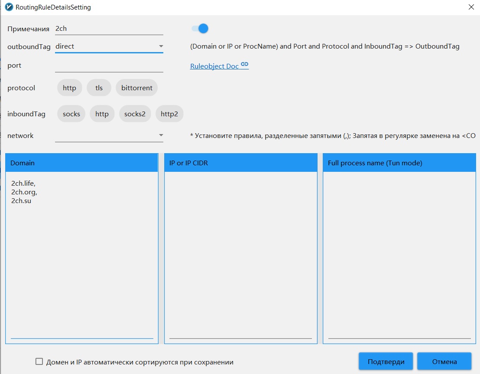Click inside the Full process name area
The width and height of the screenshot is (480, 374).
coord(399,258)
